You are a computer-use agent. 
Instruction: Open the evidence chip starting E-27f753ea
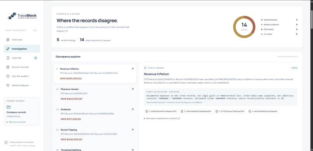[x=230, y=111]
